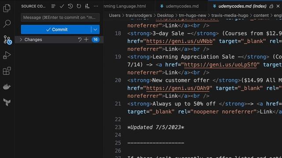Click tm-hugo-new in the breadcrumb
282x158 pixels.
coord(193,15)
